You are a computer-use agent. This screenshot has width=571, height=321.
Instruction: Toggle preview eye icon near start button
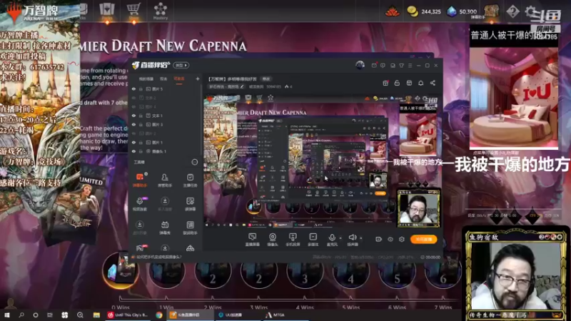point(390,239)
